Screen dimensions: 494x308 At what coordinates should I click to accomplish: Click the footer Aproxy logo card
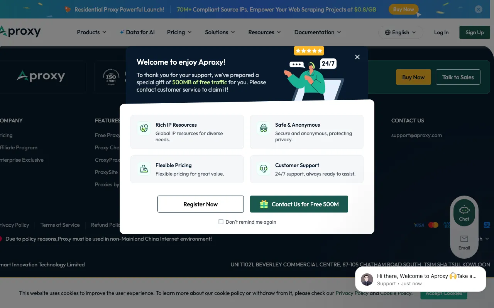pyautogui.click(x=42, y=77)
